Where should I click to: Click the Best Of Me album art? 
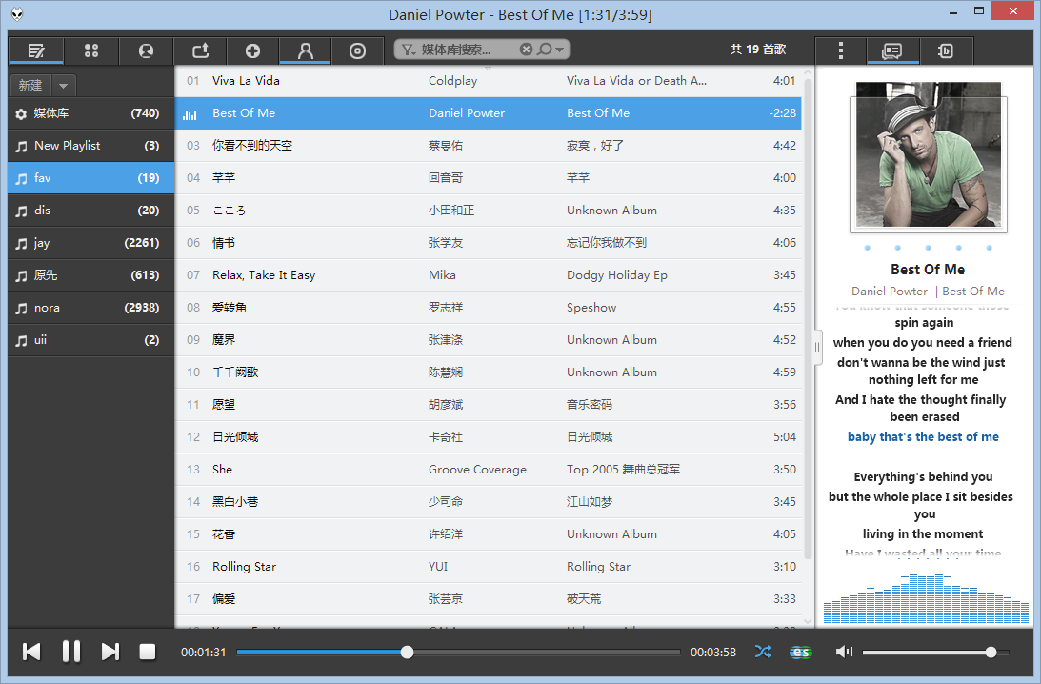point(928,155)
